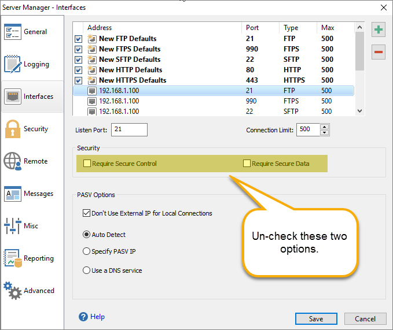
Task: Toggle the New FTP Defaults checkbox
Action: (x=79, y=39)
